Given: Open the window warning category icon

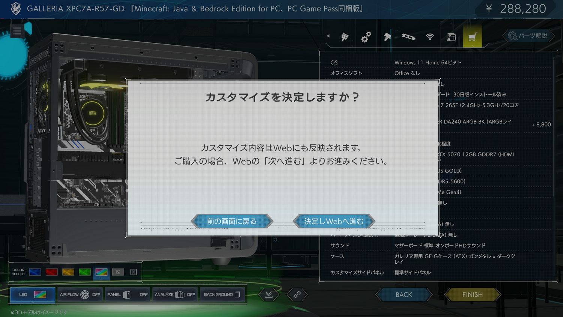Looking at the screenshot, I should pos(451,37).
